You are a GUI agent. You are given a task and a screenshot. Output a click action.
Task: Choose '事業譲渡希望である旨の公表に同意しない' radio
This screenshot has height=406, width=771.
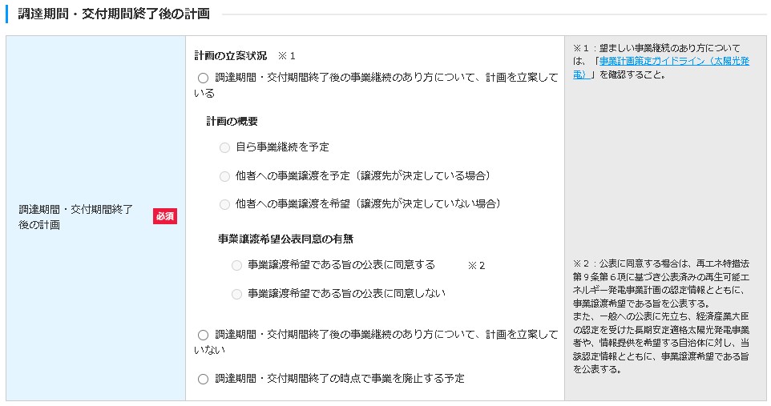[236, 294]
